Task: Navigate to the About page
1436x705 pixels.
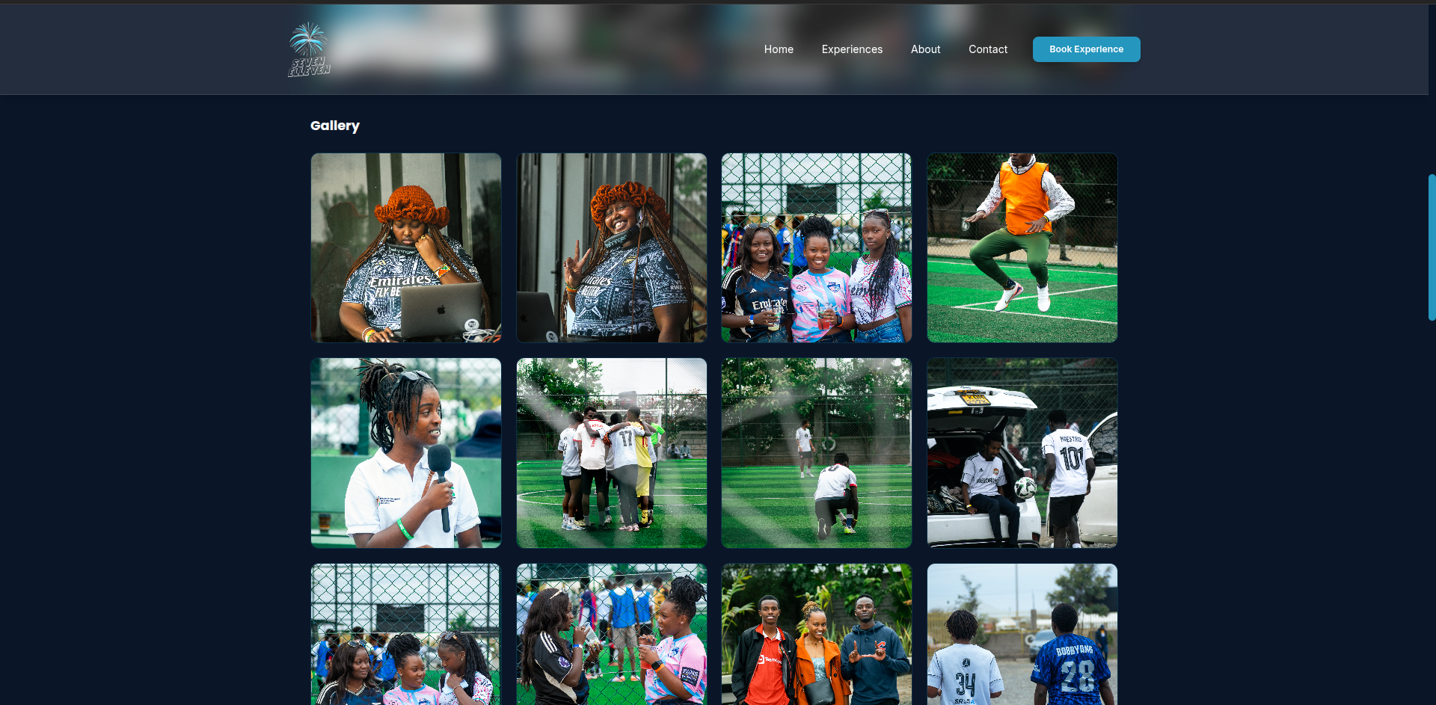Action: (x=925, y=49)
